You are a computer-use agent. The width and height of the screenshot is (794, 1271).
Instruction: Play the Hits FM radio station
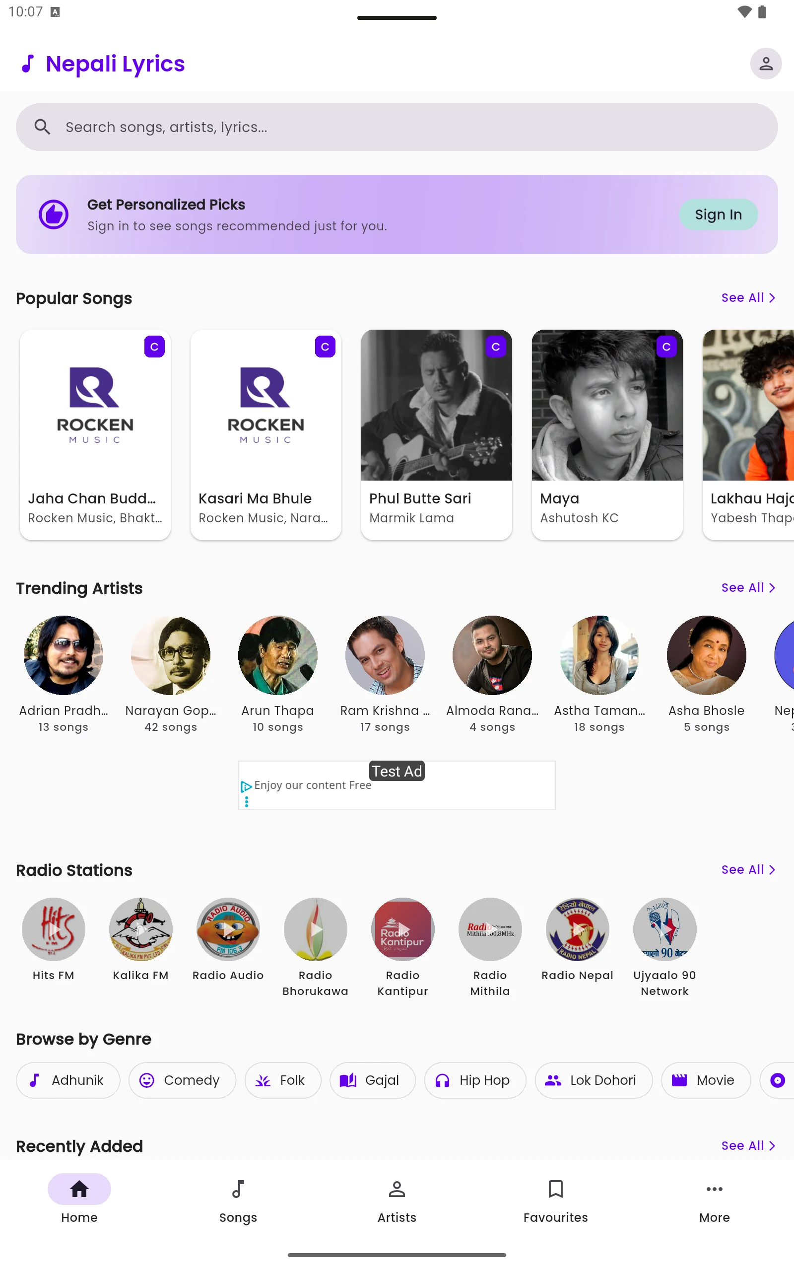pos(54,929)
